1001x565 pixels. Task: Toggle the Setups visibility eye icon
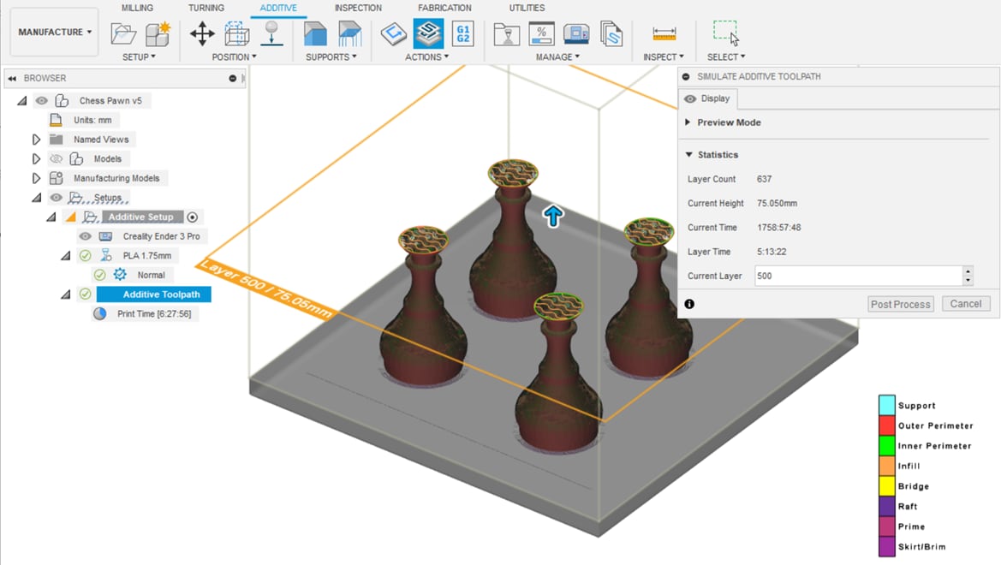click(56, 197)
